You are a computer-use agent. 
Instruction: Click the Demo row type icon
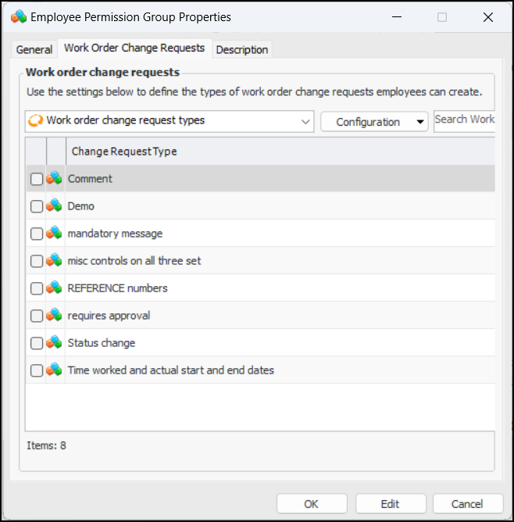[54, 206]
